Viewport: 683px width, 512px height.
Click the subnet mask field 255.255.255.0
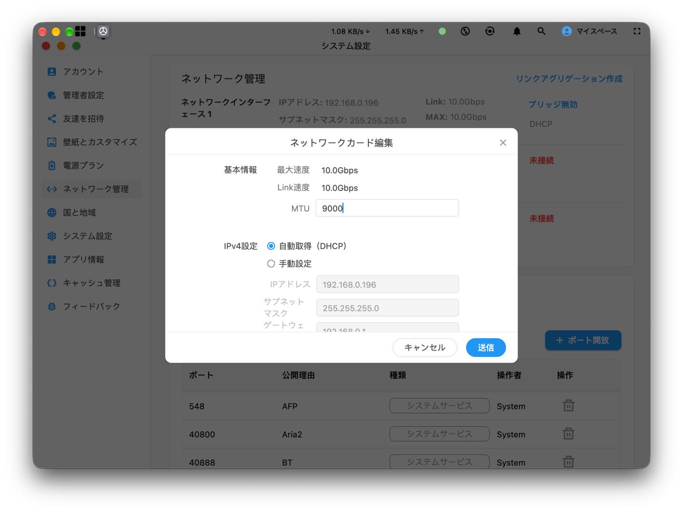click(x=387, y=308)
